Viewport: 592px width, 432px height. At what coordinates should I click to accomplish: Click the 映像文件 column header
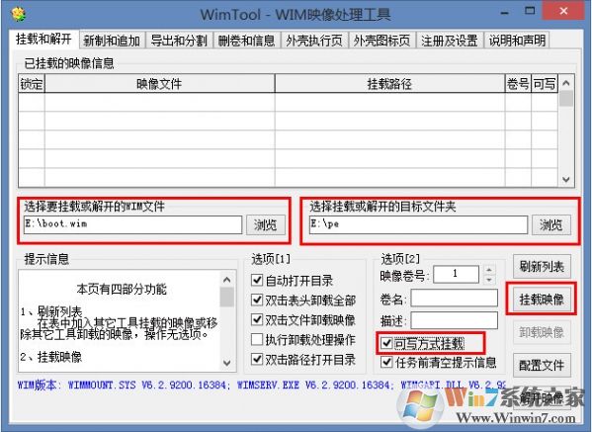point(160,83)
